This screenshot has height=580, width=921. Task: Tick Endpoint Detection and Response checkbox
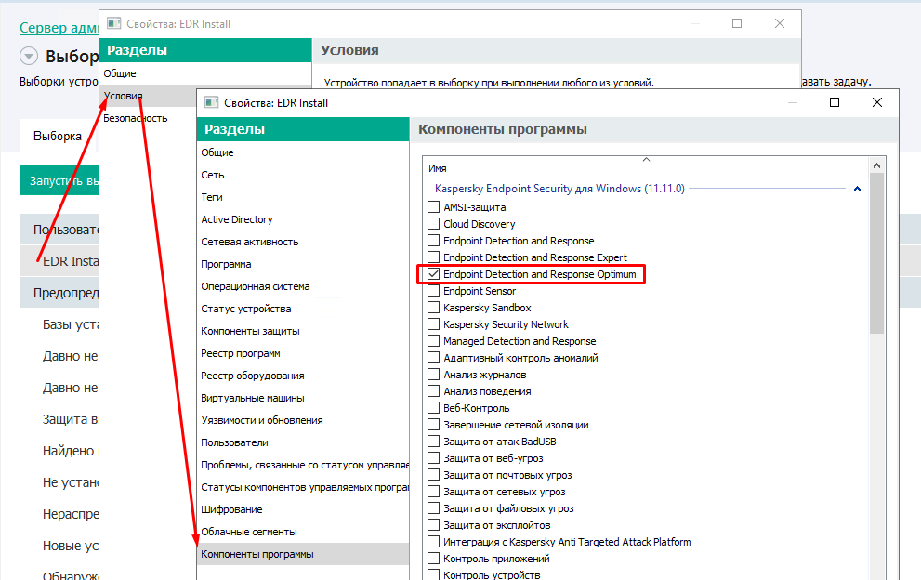[433, 241]
